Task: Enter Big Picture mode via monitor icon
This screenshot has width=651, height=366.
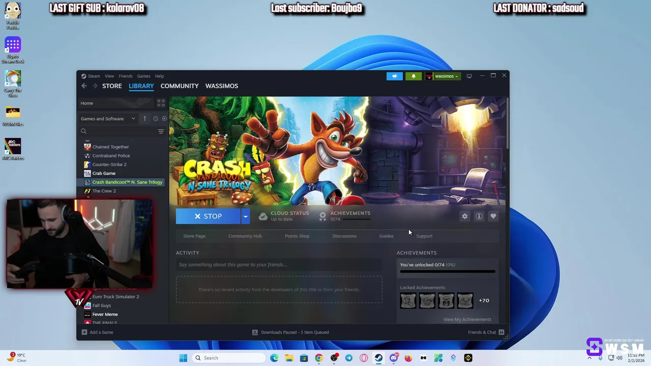Action: click(x=469, y=76)
